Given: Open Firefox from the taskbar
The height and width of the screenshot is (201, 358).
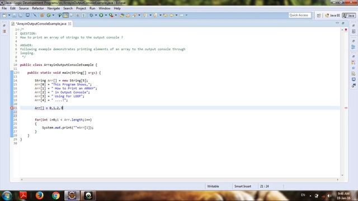Looking at the screenshot, I should click(x=40, y=195).
